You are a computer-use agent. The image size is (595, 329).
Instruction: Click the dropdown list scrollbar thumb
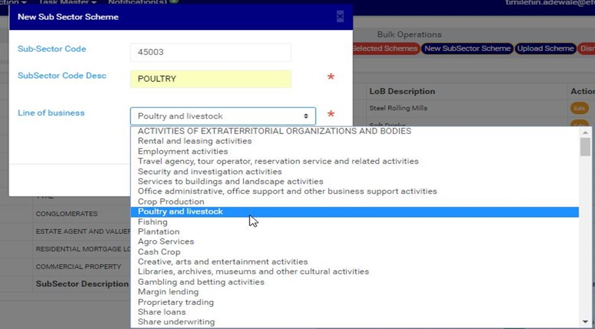click(x=585, y=147)
